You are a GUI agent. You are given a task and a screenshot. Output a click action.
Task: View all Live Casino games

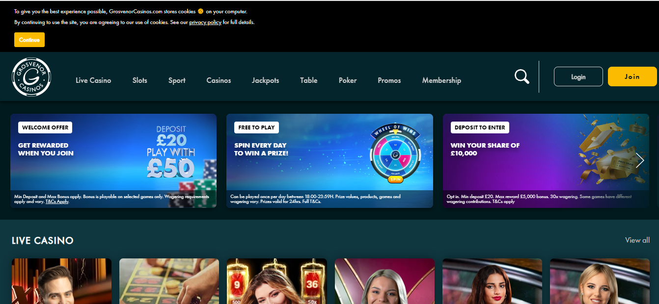click(637, 240)
